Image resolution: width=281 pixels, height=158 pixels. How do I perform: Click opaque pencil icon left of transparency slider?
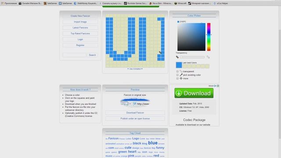pos(177,57)
